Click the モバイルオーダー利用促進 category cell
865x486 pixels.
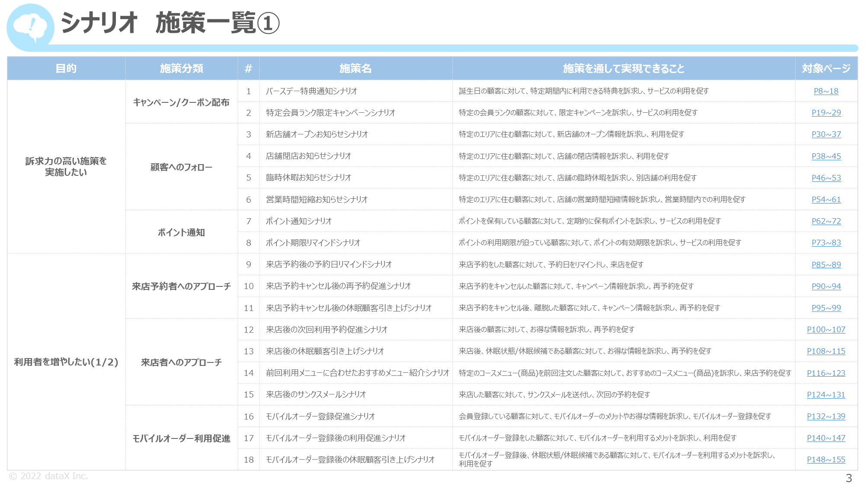[181, 438]
